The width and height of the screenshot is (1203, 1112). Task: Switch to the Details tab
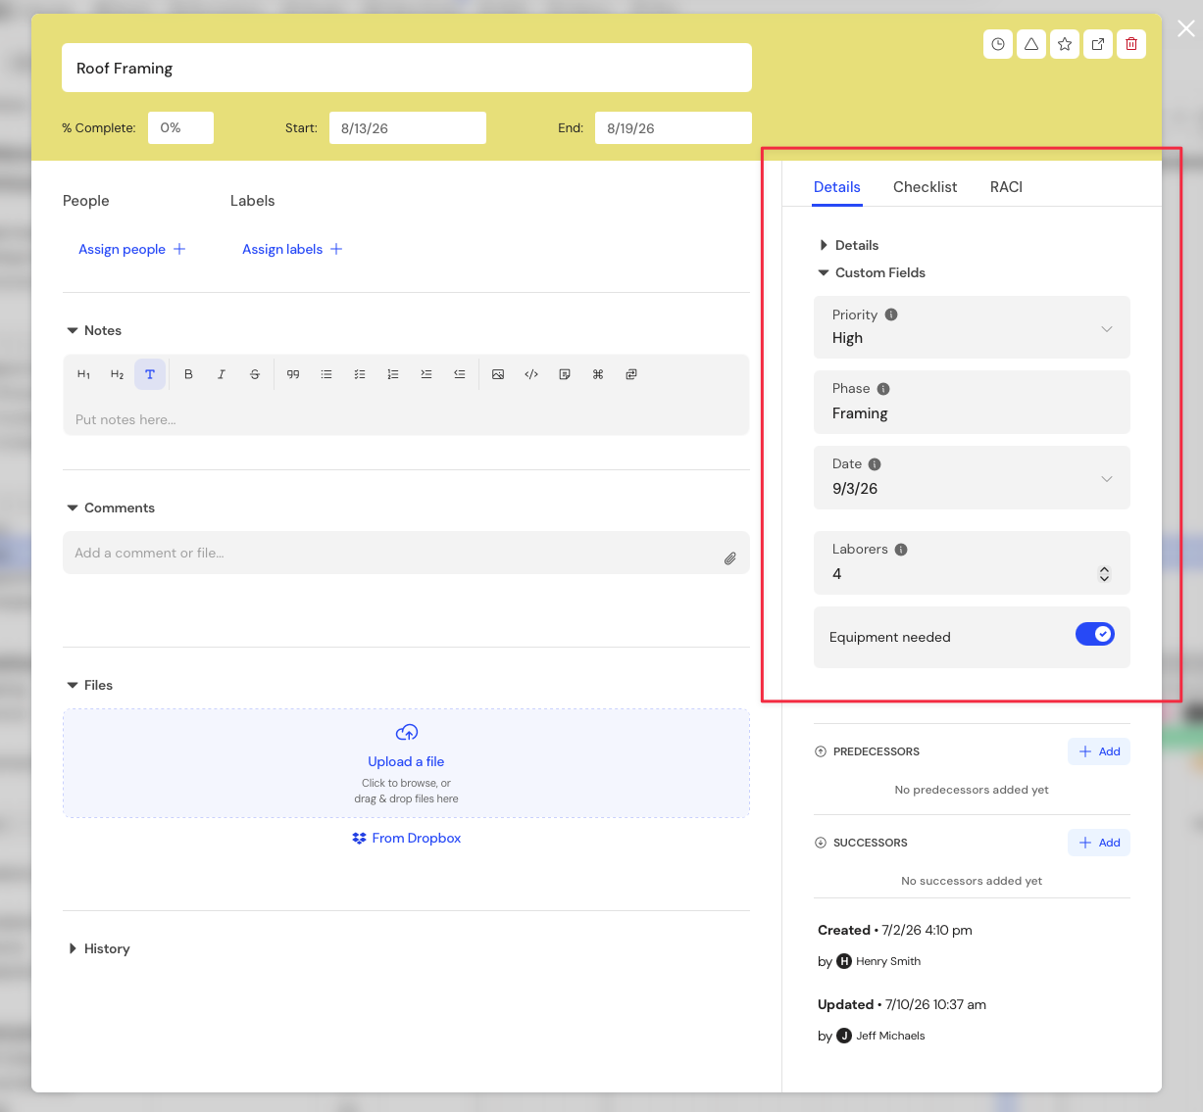[x=837, y=186]
